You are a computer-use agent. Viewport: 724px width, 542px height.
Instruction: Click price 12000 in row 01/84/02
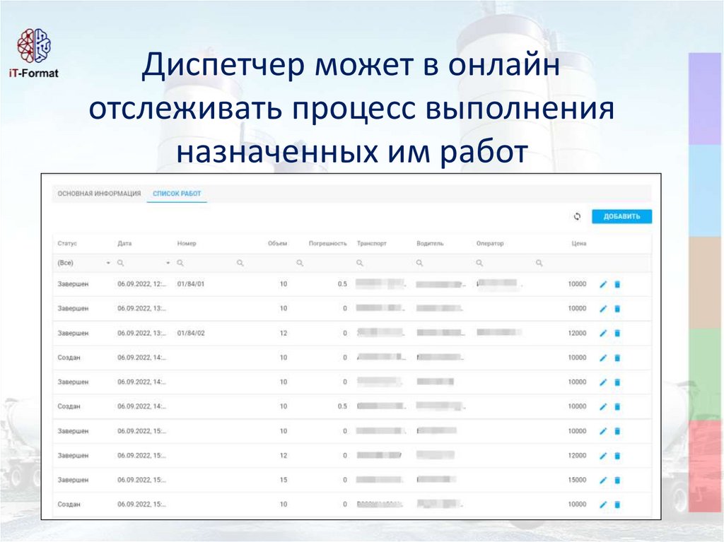point(577,333)
